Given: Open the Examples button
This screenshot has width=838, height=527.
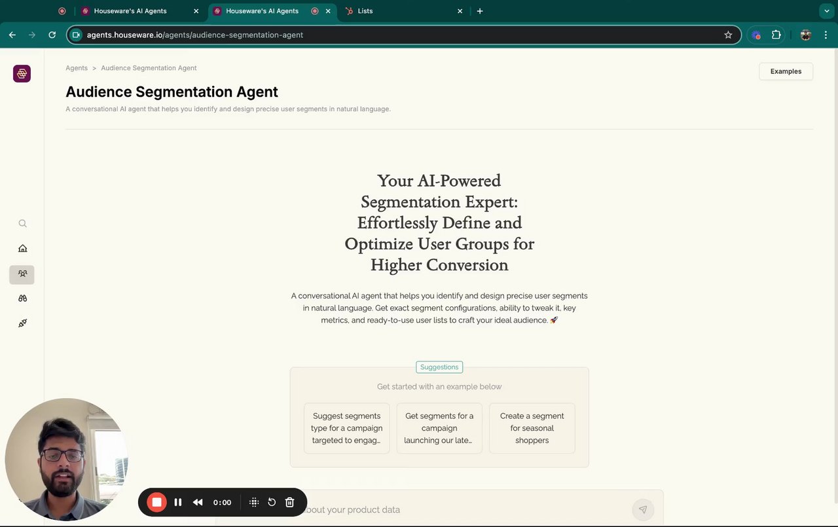Looking at the screenshot, I should tap(786, 71).
